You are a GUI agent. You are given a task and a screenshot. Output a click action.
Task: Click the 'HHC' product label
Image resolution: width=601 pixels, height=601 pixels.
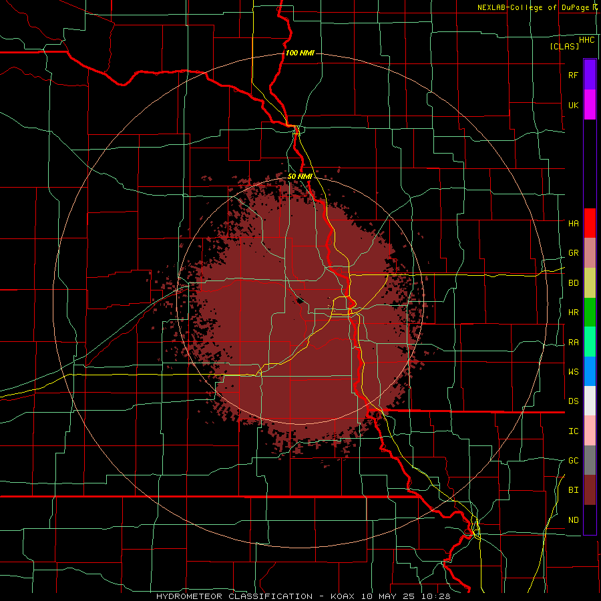[x=587, y=40]
